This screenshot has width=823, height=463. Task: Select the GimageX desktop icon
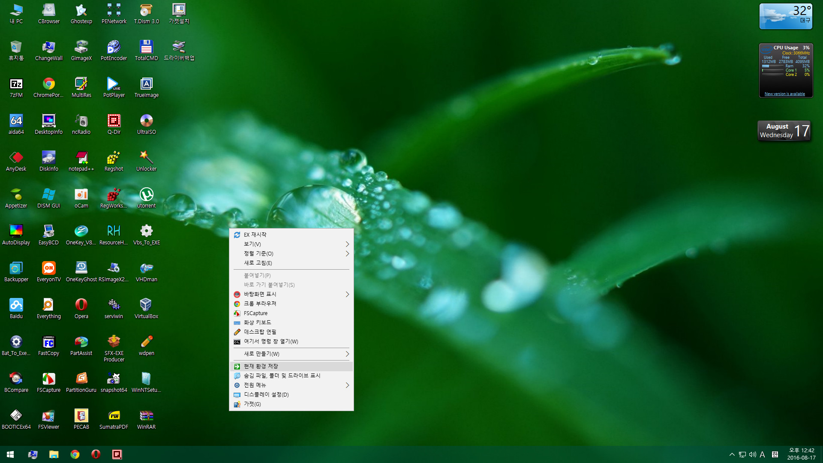point(81,51)
